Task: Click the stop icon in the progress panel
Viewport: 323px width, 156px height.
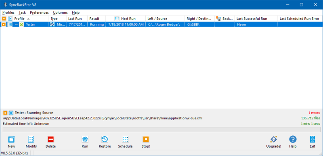Action: (x=5, y=113)
